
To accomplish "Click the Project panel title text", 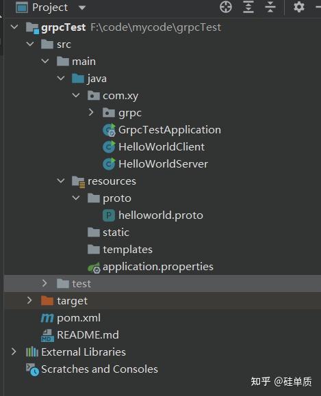I will point(50,8).
